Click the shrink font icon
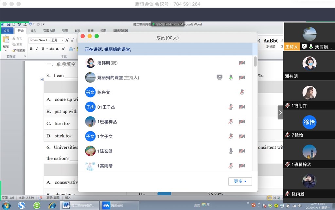The image size is (335, 210). (72, 40)
